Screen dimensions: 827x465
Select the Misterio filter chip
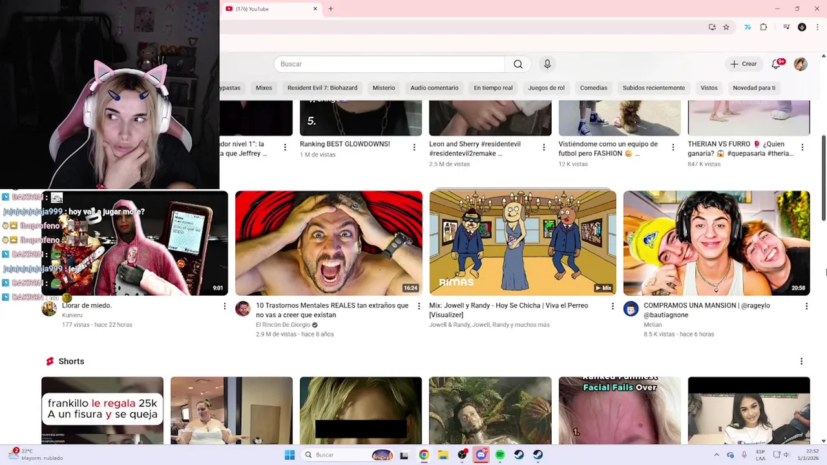click(x=384, y=88)
